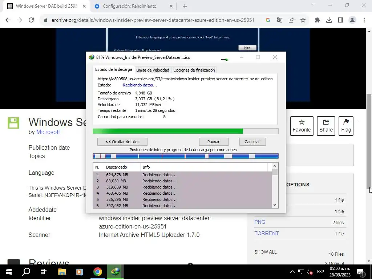Open Windows Start menu
Image resolution: width=372 pixels, height=279 pixels.
pyautogui.click(x=9, y=272)
